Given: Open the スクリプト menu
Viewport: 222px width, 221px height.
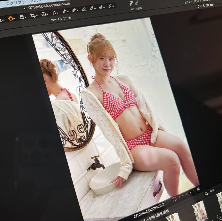Looking at the screenshot, I should [16, 3].
